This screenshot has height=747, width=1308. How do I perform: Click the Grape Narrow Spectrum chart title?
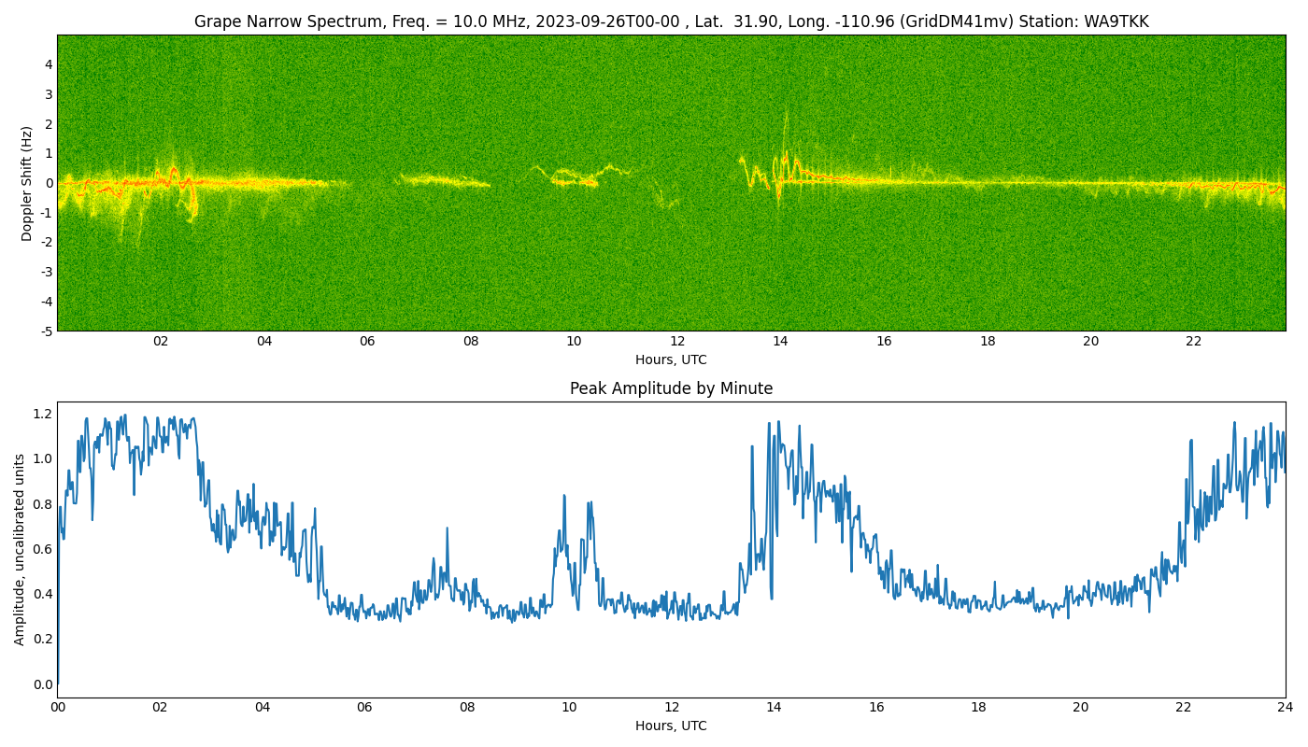[671, 21]
